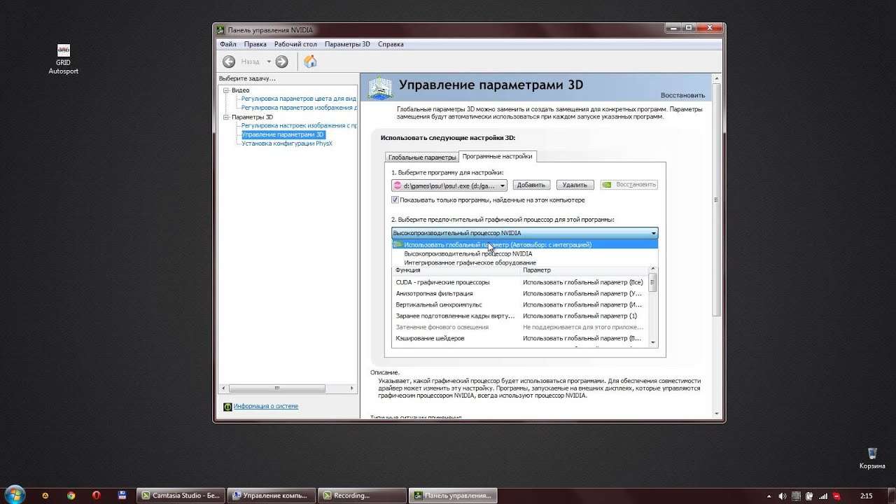Click the Forward arrow navigation icon
The image size is (896, 504).
(281, 62)
